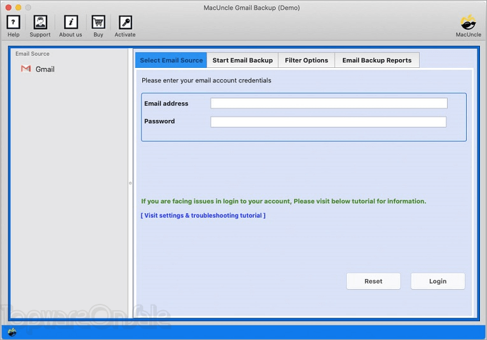
Task: Click 'Please enter your email account credentials' text
Action: (x=206, y=81)
